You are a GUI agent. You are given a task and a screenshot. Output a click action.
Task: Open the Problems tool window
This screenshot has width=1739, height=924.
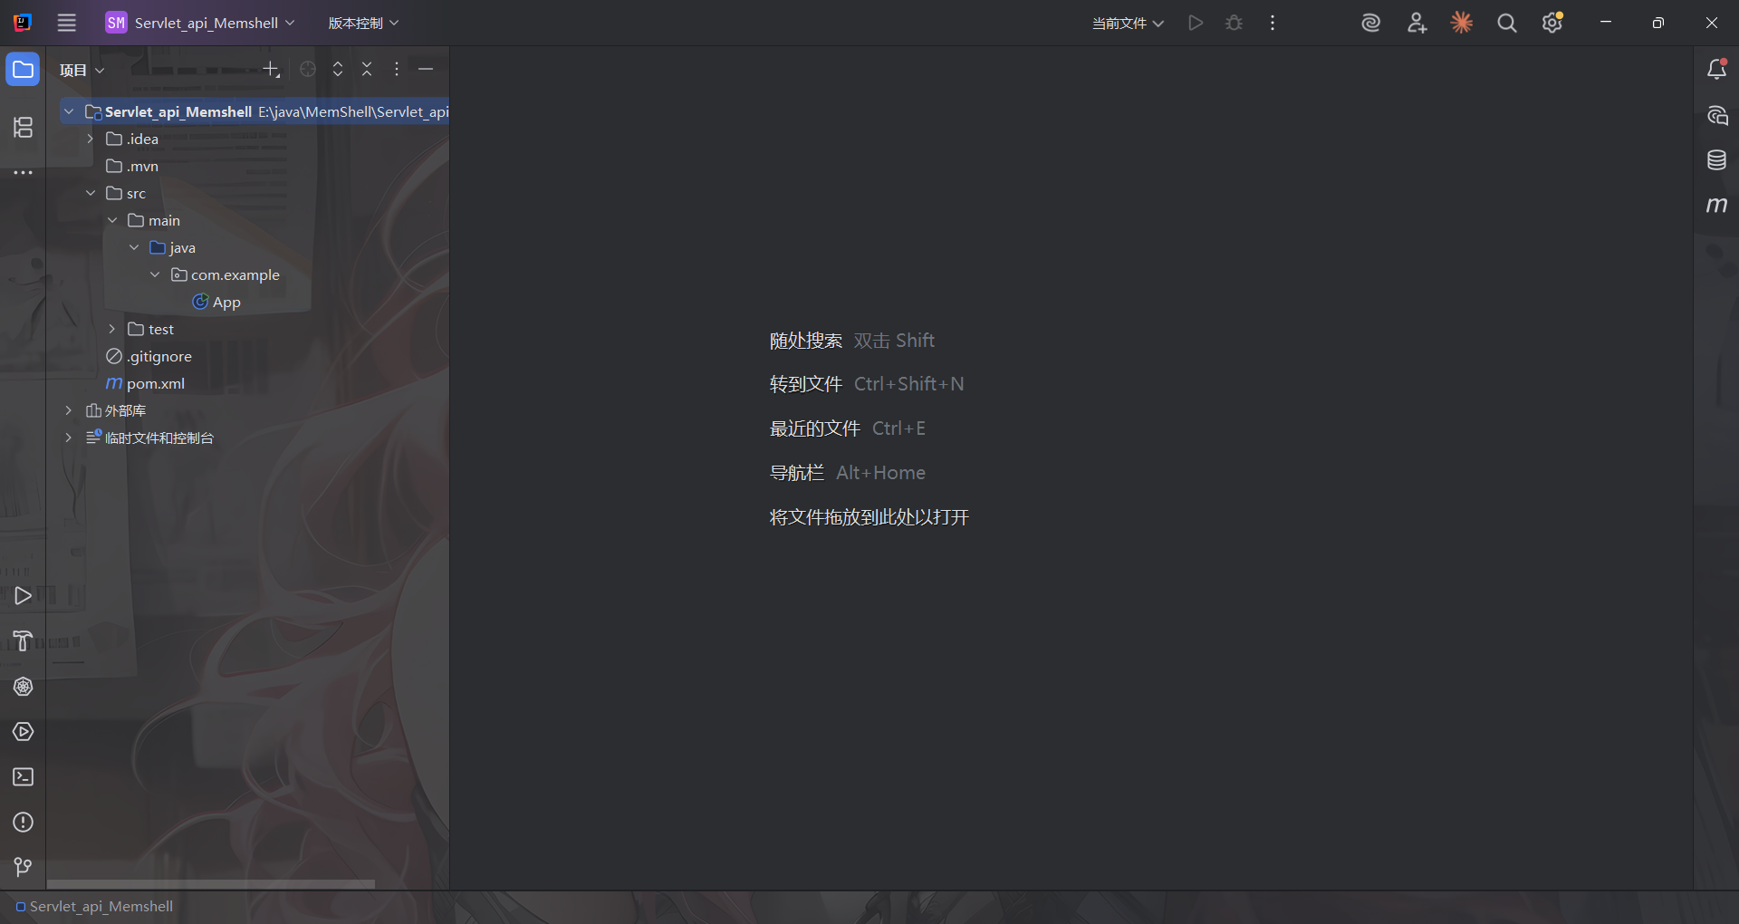[x=23, y=823]
